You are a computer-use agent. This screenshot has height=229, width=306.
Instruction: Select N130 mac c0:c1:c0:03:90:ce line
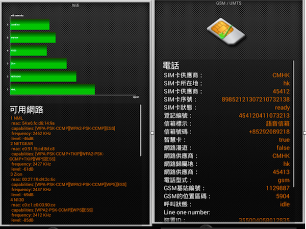33,205
